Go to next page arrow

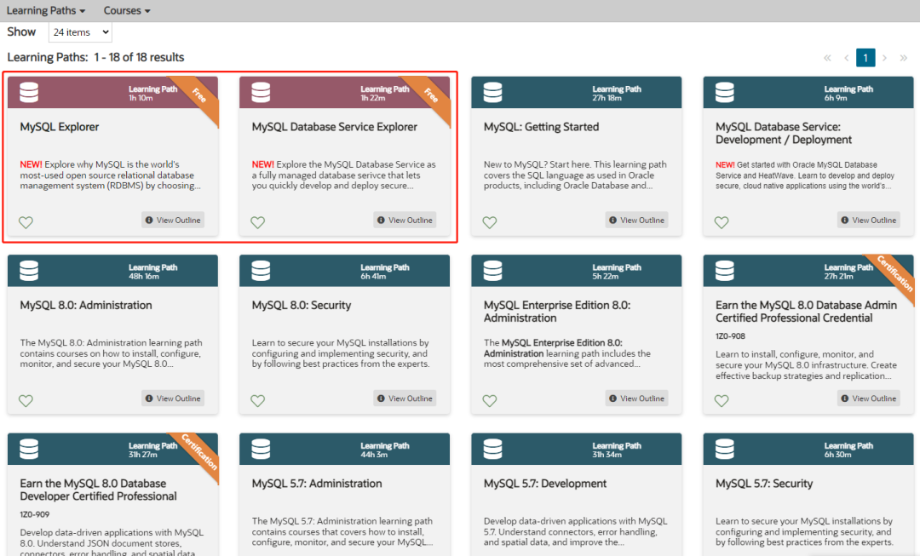tap(884, 58)
